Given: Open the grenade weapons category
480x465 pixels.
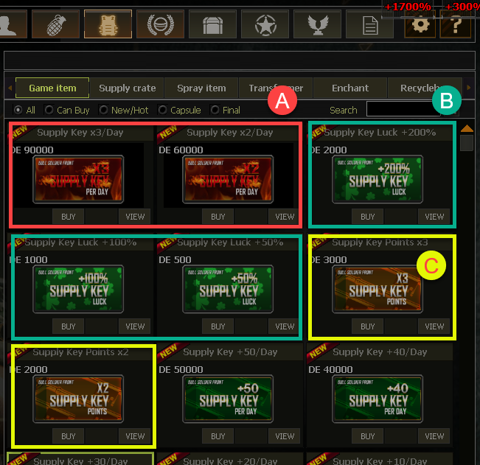Looking at the screenshot, I should point(56,24).
